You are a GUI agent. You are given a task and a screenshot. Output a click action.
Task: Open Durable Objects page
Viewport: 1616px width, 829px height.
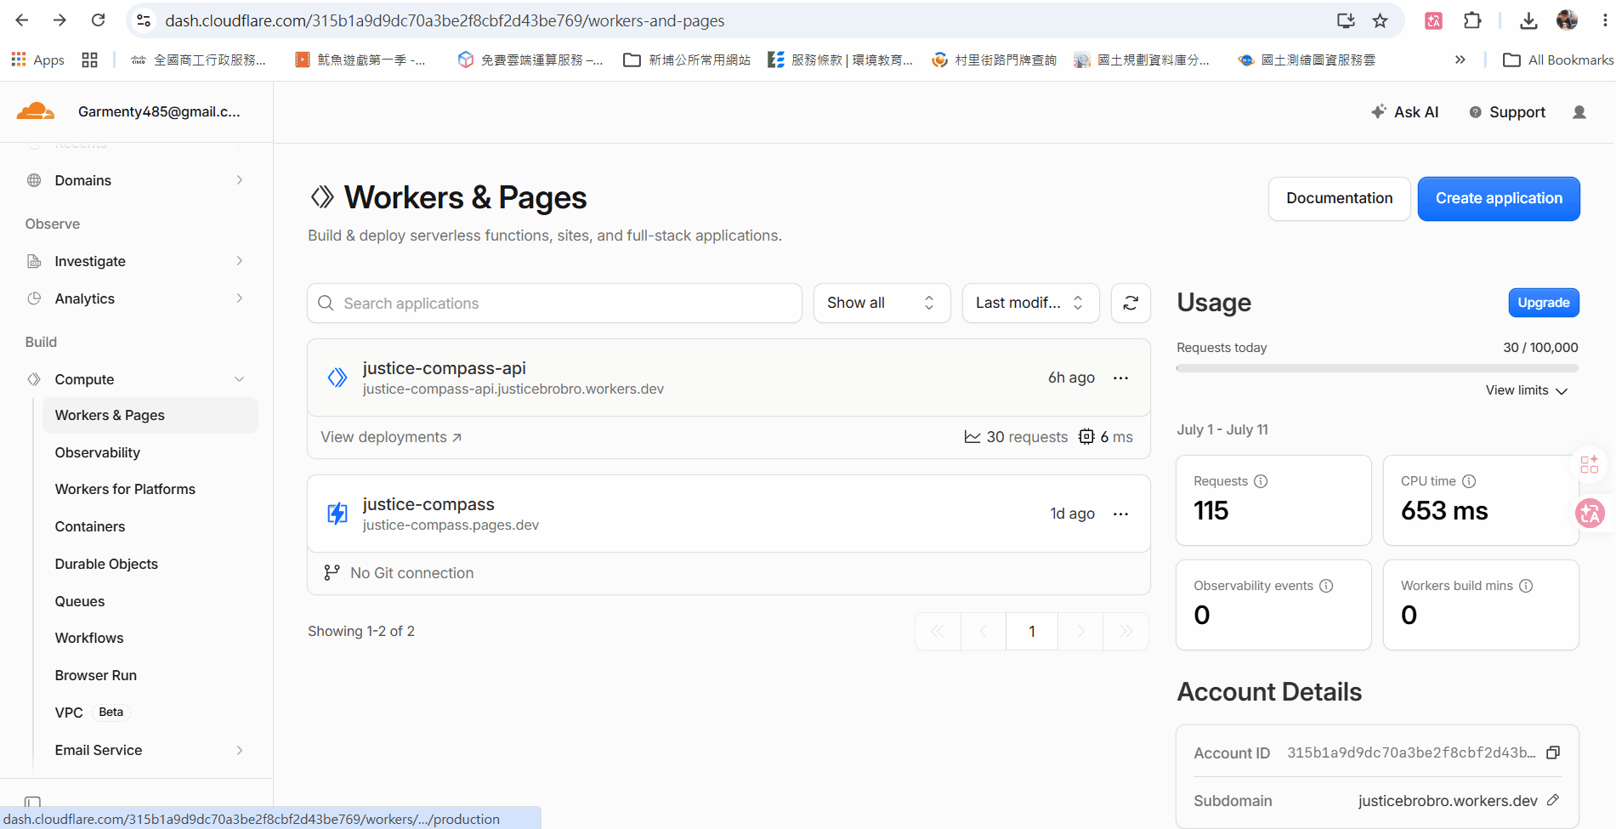pos(106,564)
